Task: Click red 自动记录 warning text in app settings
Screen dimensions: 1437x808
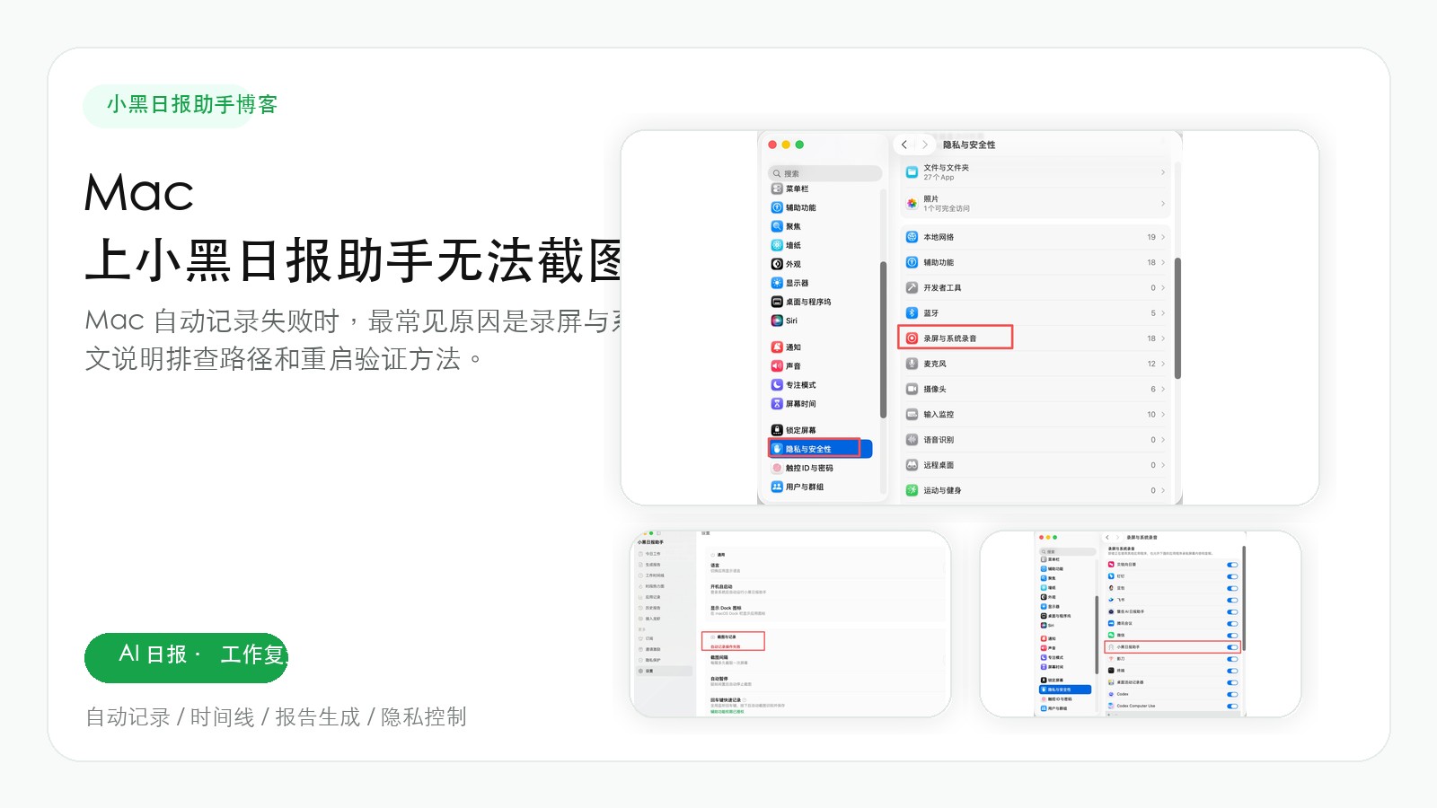Action: tap(726, 646)
